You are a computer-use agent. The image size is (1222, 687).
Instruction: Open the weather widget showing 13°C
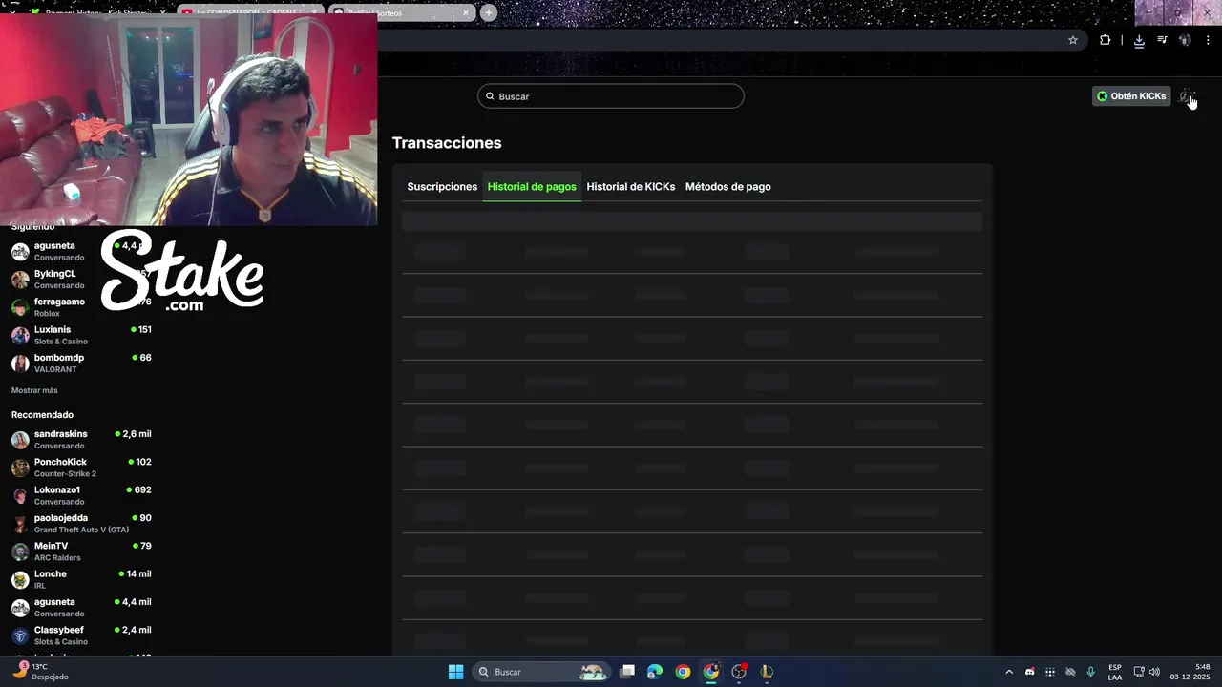(40, 672)
